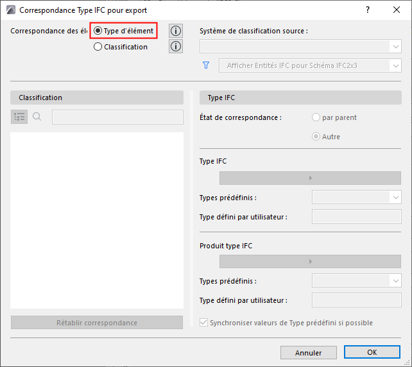
Task: Toggle the classification tree view icon
Action: click(x=19, y=117)
